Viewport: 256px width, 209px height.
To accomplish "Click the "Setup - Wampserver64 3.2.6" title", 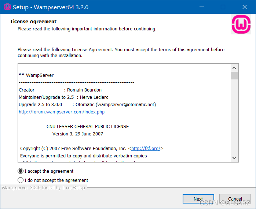I will coord(51,7).
